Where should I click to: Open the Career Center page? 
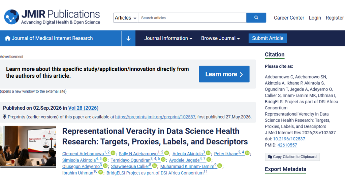289,18
